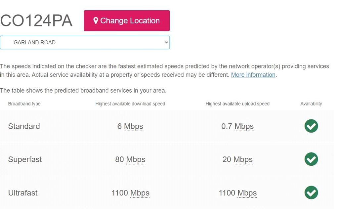Click the CO124PA postcode heading
This screenshot has height=209, width=339.
tap(36, 21)
